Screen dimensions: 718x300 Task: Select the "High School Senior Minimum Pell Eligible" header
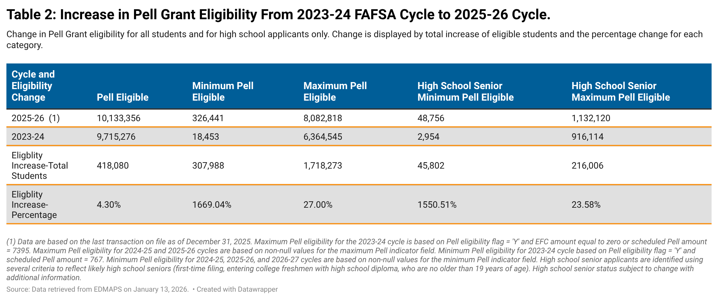(465, 92)
